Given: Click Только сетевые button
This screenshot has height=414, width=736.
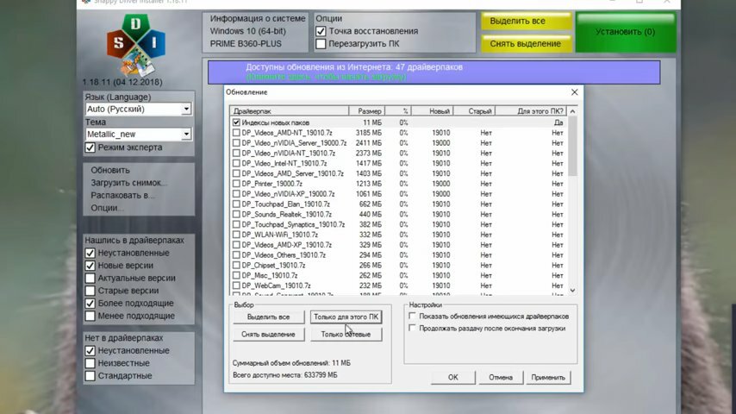Looking at the screenshot, I should [346, 334].
